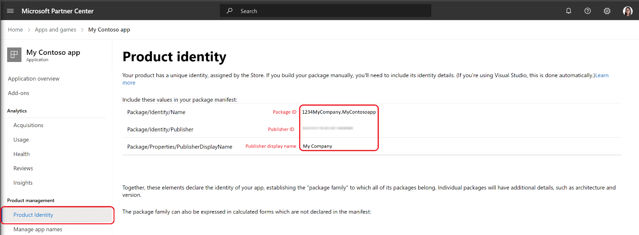The width and height of the screenshot is (639, 235).
Task: Open Acquisitions analytics page
Action: pos(28,125)
